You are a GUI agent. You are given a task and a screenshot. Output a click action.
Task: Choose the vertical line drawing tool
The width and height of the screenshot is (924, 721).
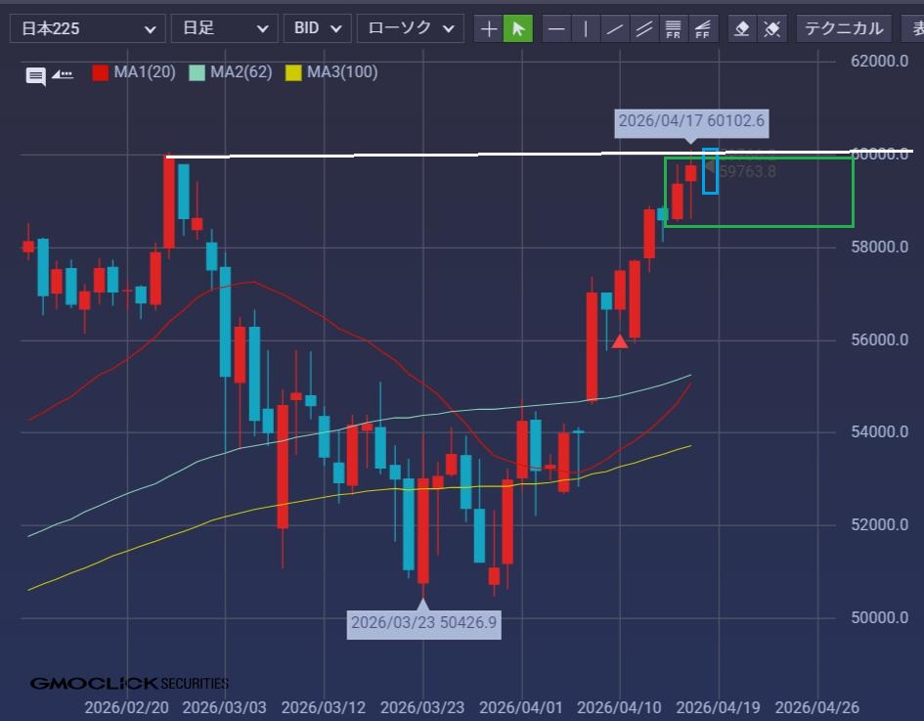click(586, 28)
